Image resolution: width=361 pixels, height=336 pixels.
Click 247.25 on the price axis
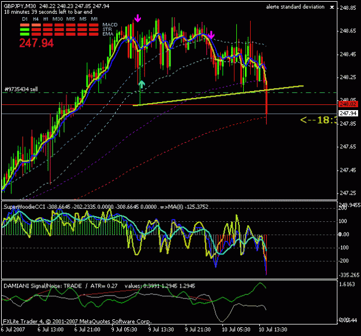pos(348,193)
